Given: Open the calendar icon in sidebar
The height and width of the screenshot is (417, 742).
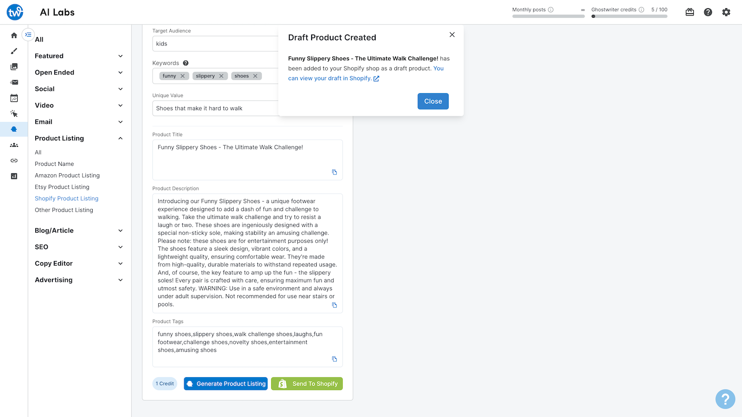Looking at the screenshot, I should pos(14,98).
